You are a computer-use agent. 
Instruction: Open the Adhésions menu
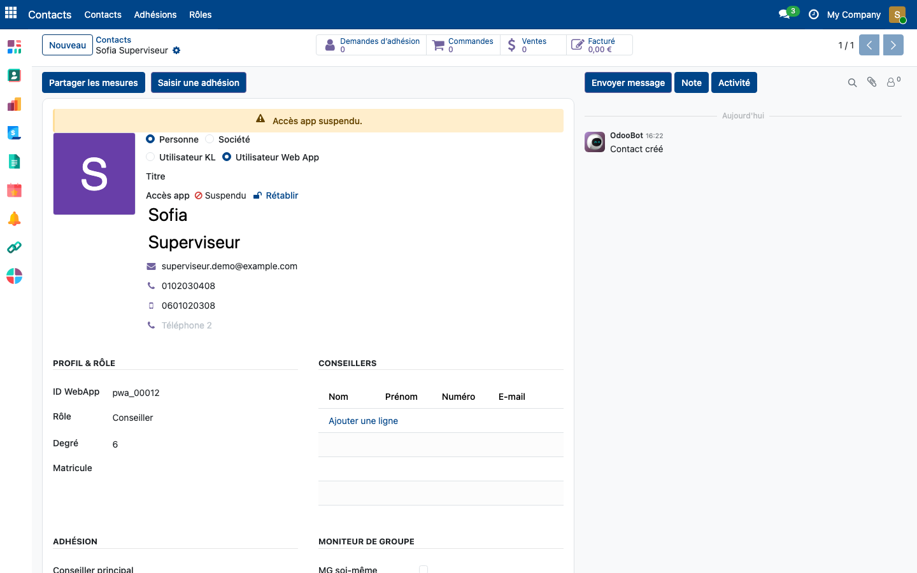pyautogui.click(x=155, y=15)
